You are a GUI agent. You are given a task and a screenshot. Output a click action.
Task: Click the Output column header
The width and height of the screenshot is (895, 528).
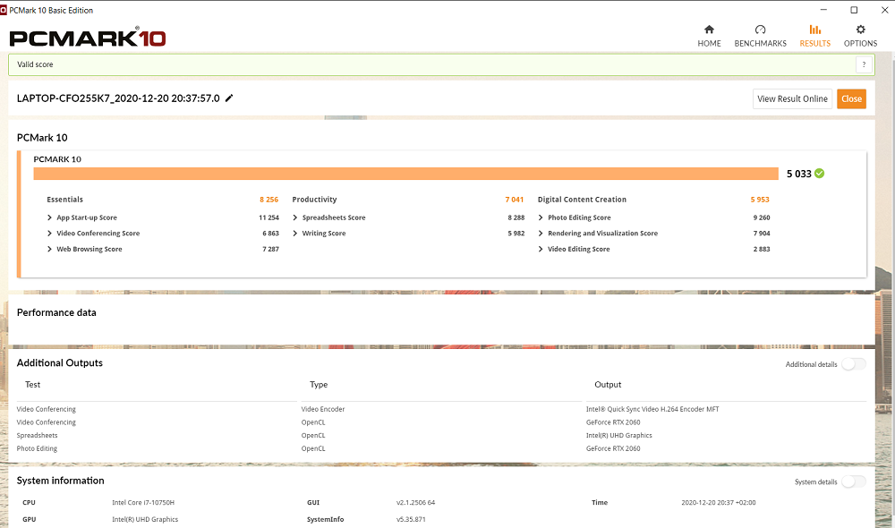(608, 385)
